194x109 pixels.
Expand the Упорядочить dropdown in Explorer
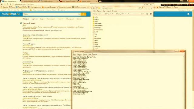(97, 14)
